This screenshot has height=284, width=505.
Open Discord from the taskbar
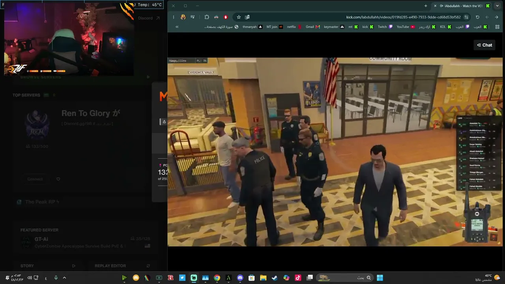point(240,278)
